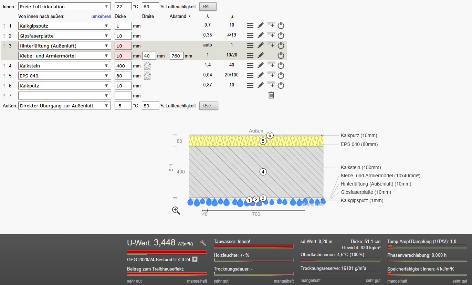472x285 pixels.
Task: Disable the Hinterlüftung (Außenluft) layer
Action: [281, 45]
